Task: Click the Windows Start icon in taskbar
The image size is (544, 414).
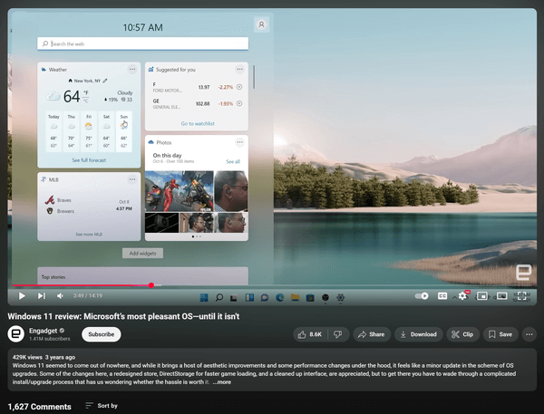Action: 204,297
